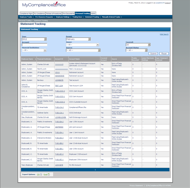Open account 268789900 link
190x188 pixels.
(59, 127)
